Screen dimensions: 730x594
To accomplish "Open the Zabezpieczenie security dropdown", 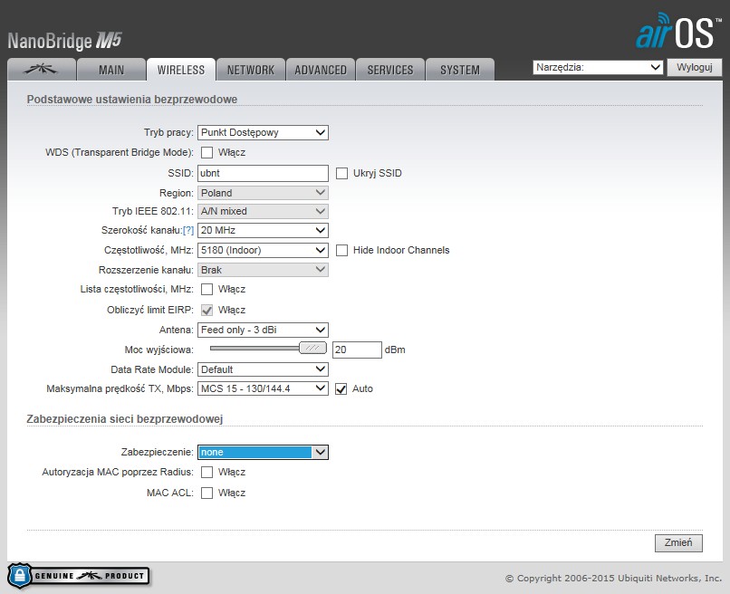I will click(263, 452).
